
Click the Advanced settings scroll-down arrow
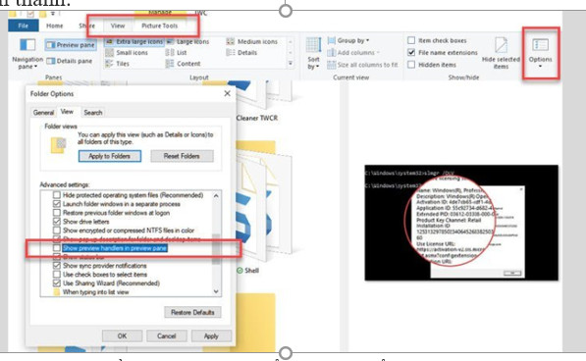coord(216,291)
